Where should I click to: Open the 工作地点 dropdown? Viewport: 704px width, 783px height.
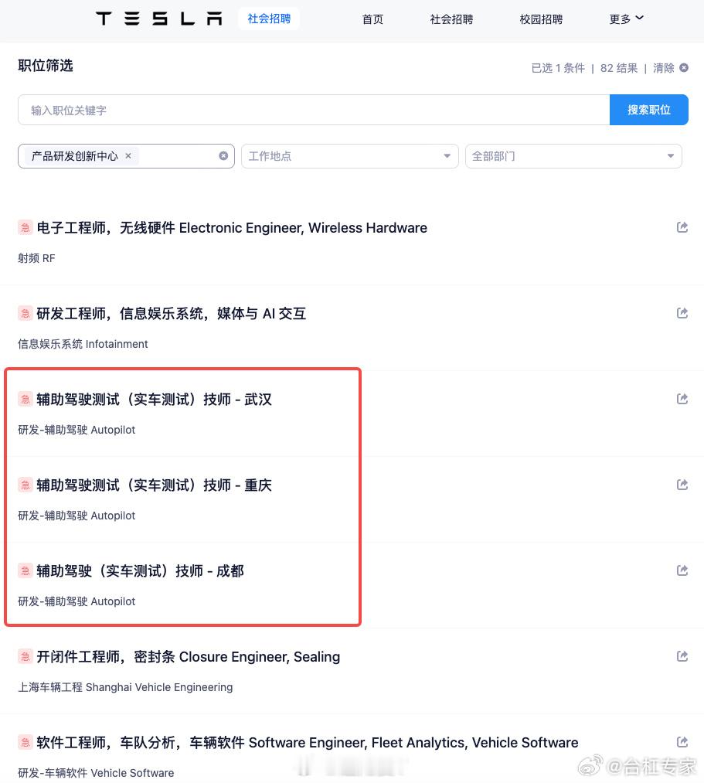point(349,156)
